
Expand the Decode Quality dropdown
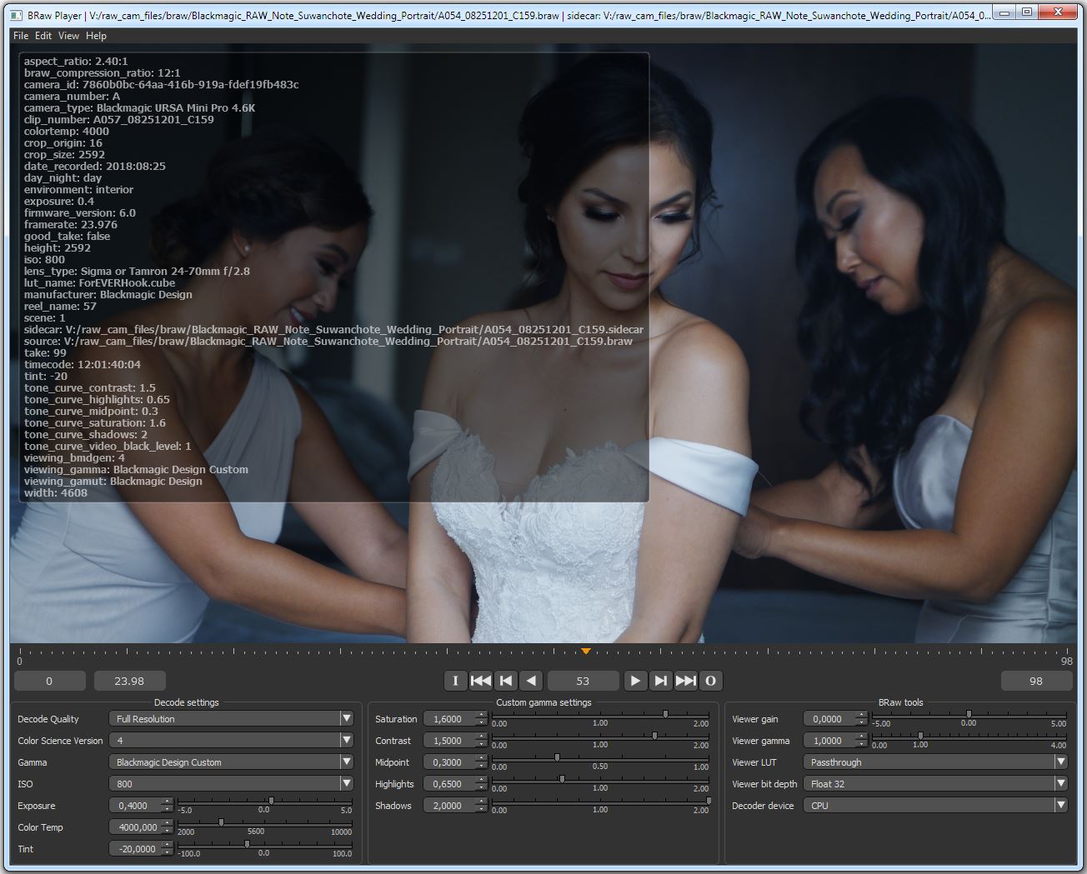(232, 718)
